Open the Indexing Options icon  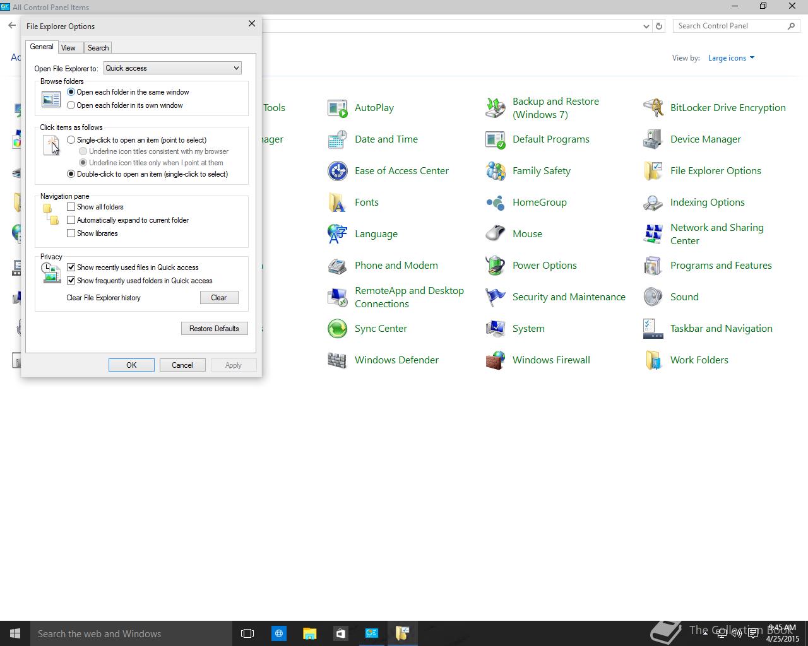point(653,203)
